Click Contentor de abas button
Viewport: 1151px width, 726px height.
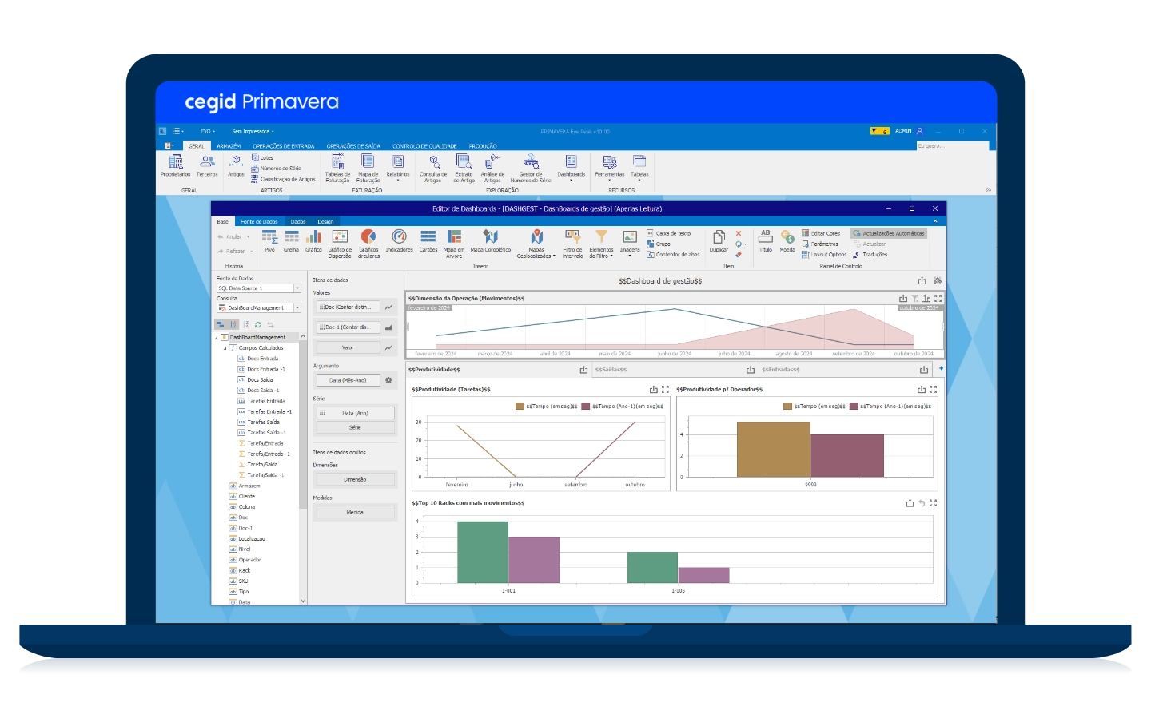[x=673, y=255]
